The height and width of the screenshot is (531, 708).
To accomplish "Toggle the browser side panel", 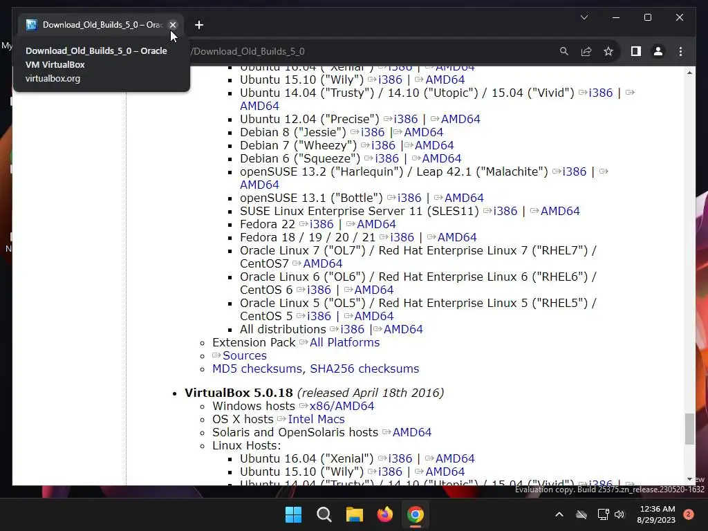I will click(x=636, y=51).
